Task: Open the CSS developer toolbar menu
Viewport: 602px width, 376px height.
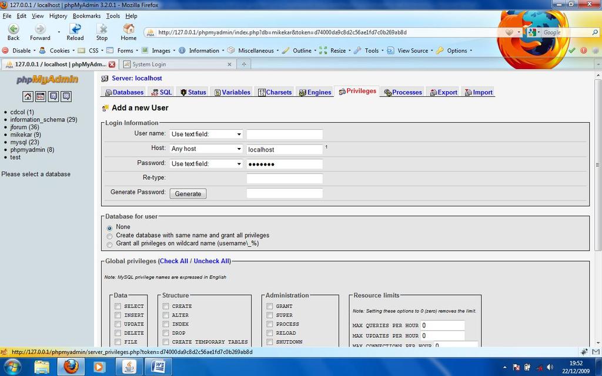Action: (x=91, y=51)
